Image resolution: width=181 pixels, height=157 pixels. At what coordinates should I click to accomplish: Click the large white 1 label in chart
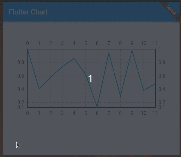click(90, 79)
